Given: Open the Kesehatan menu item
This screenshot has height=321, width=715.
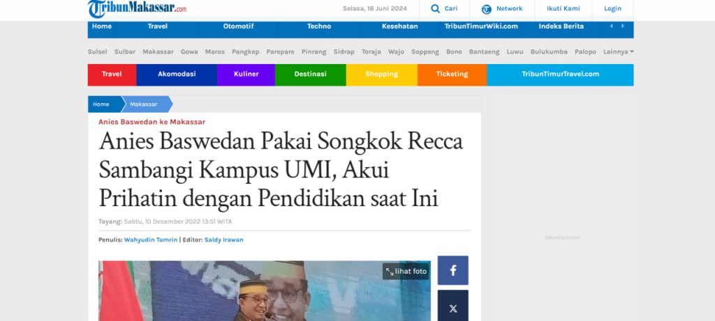Looking at the screenshot, I should (399, 26).
